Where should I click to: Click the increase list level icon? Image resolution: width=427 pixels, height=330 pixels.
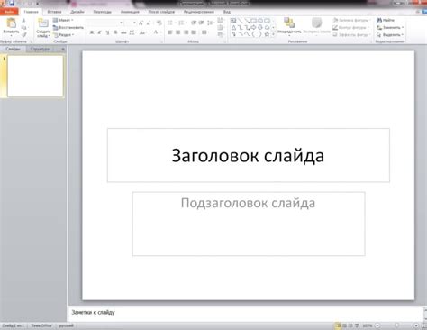click(201, 23)
